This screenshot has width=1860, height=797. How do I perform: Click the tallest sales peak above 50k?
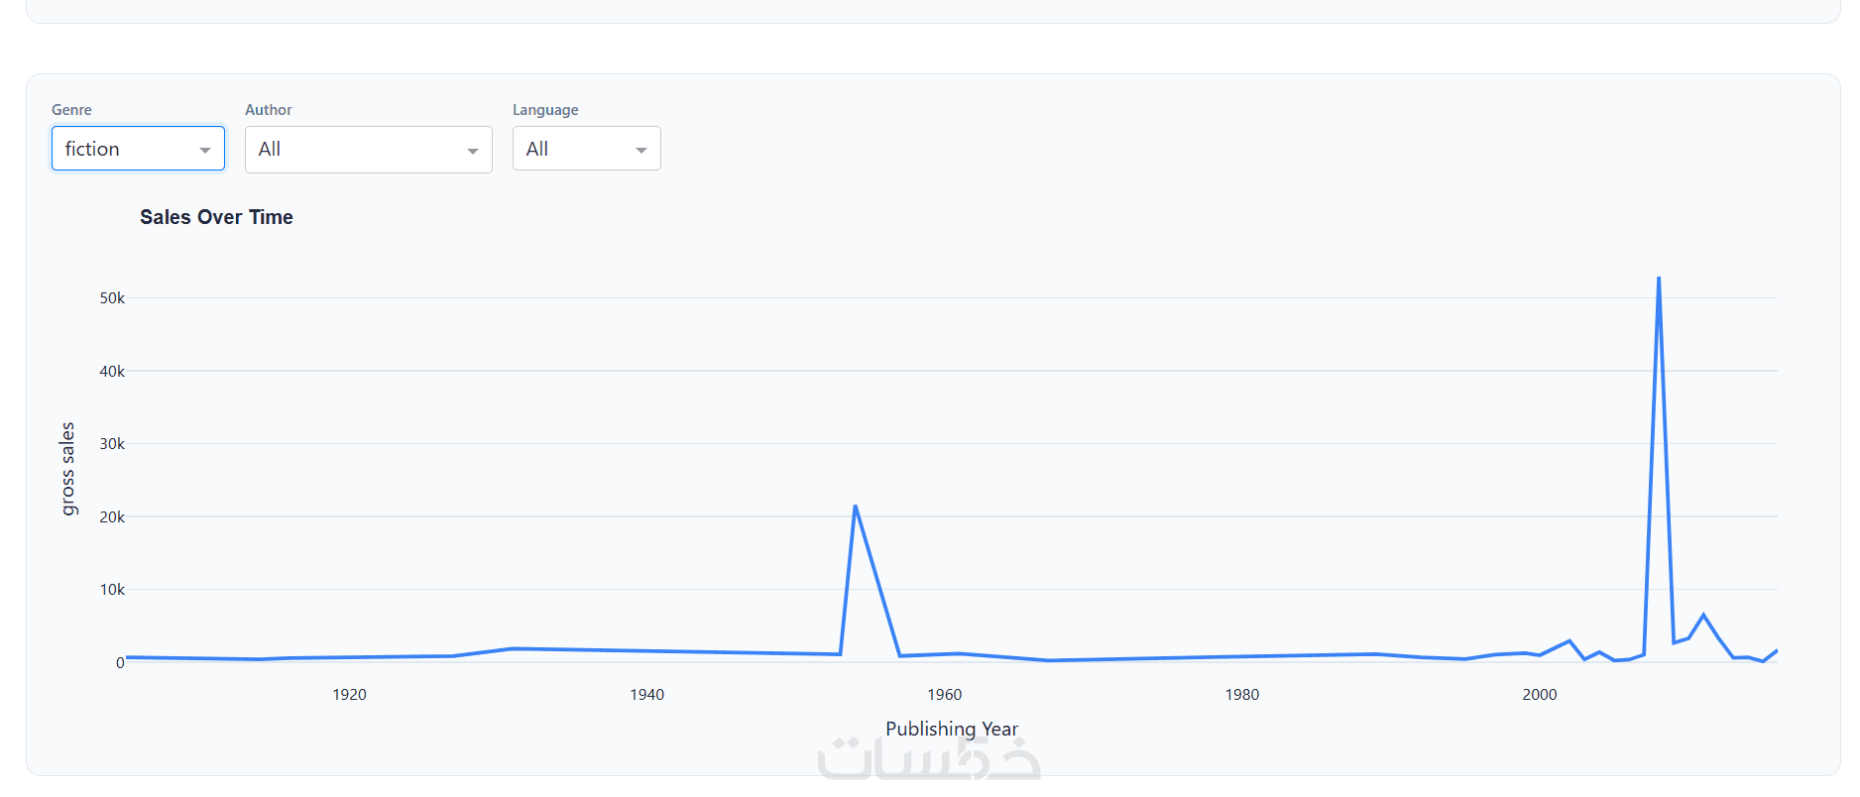(x=1659, y=280)
